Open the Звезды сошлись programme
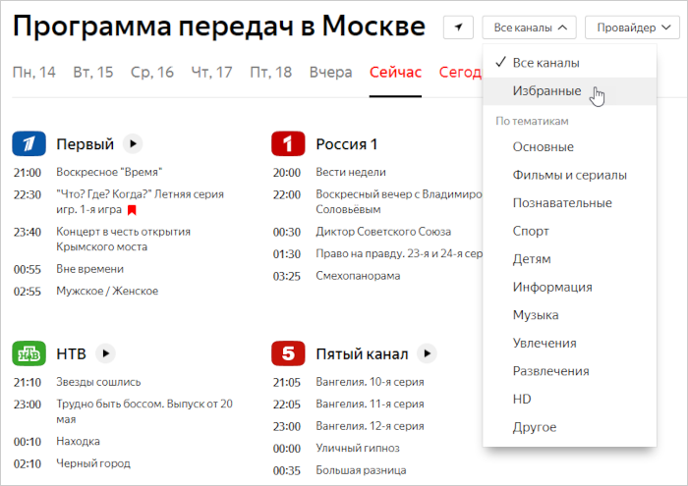Screen dimensions: 688x486 click(x=98, y=382)
